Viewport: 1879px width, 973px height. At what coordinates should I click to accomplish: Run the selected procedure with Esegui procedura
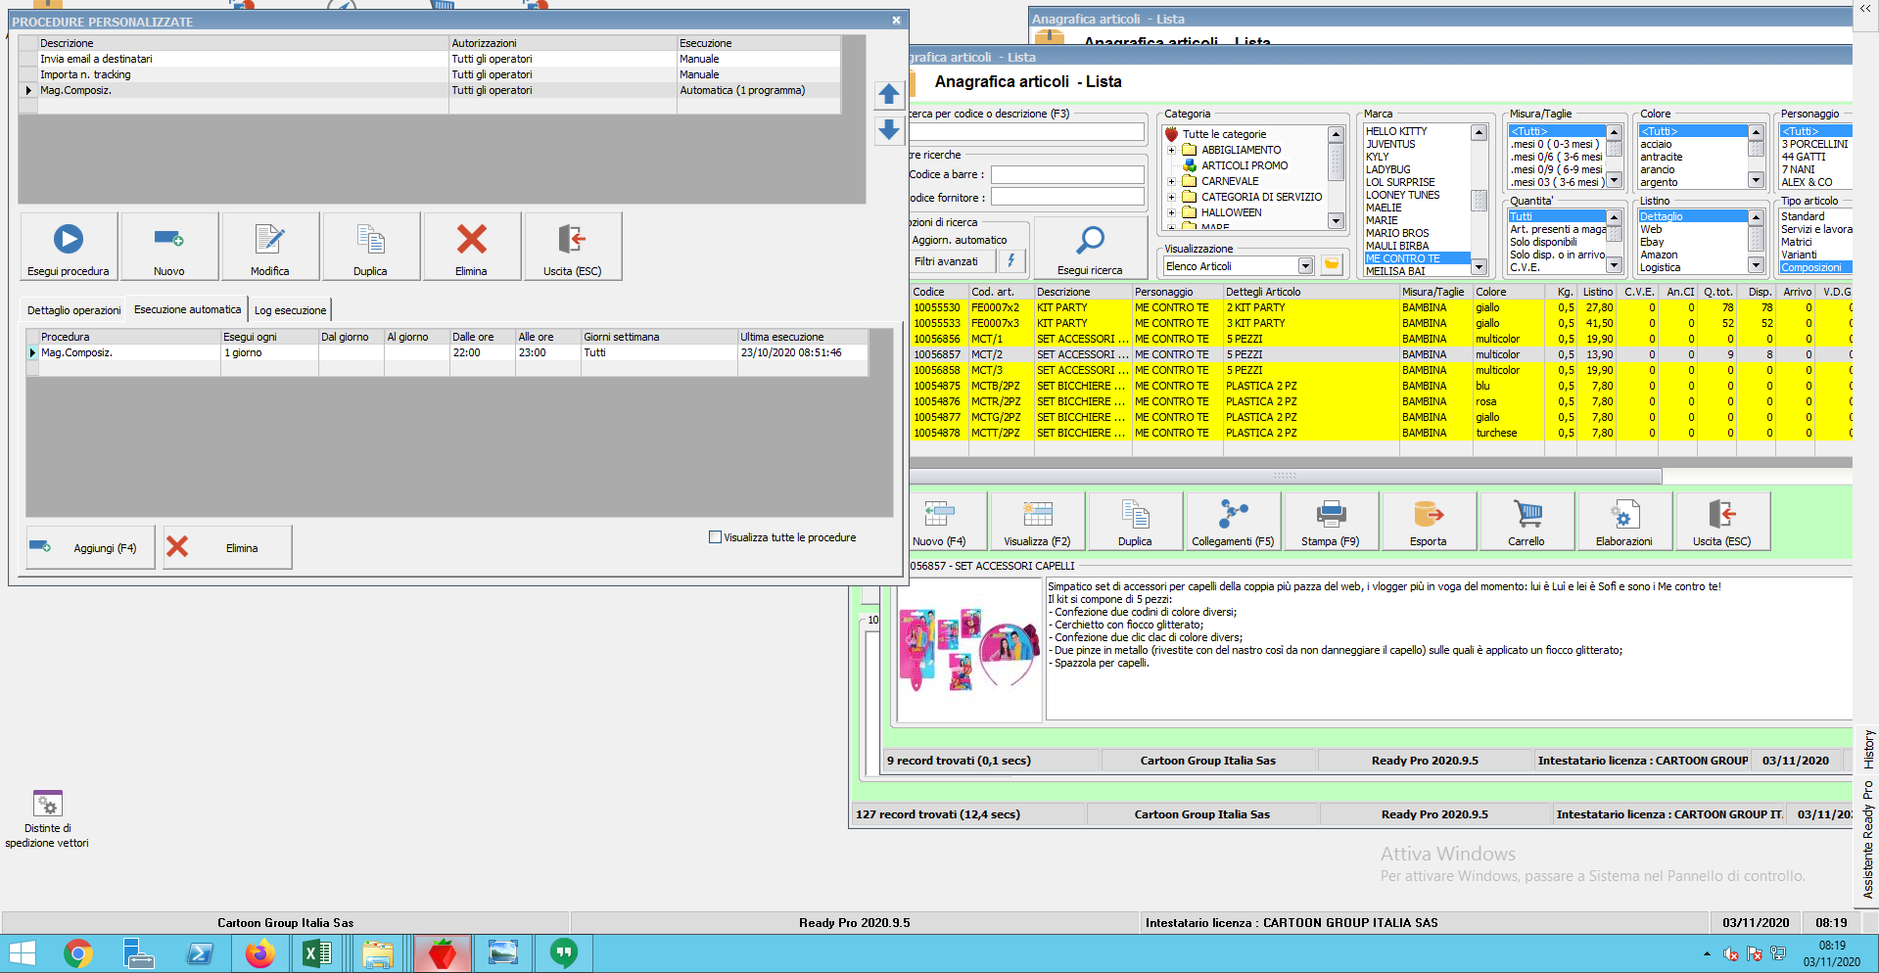click(x=70, y=247)
